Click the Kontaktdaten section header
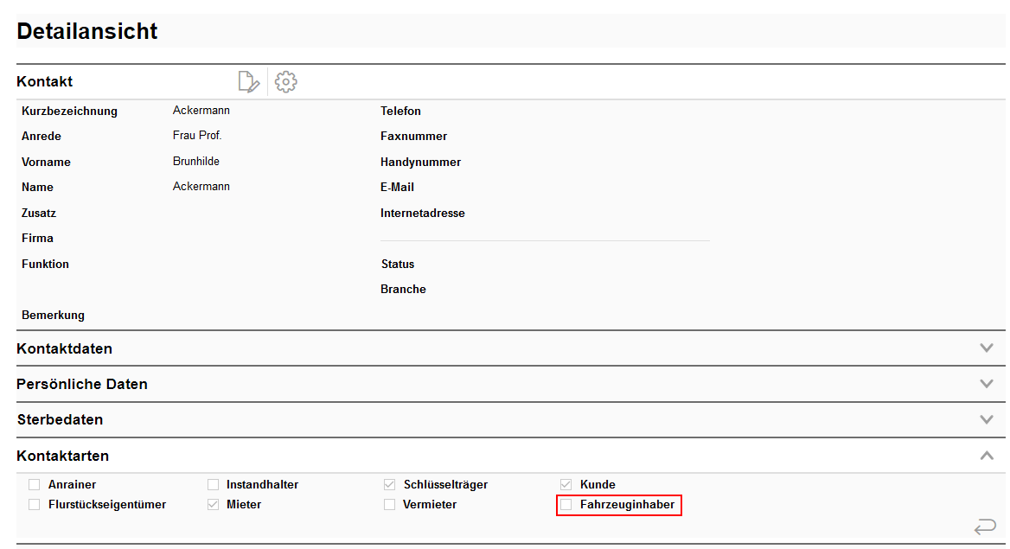This screenshot has height=549, width=1010. pos(65,349)
